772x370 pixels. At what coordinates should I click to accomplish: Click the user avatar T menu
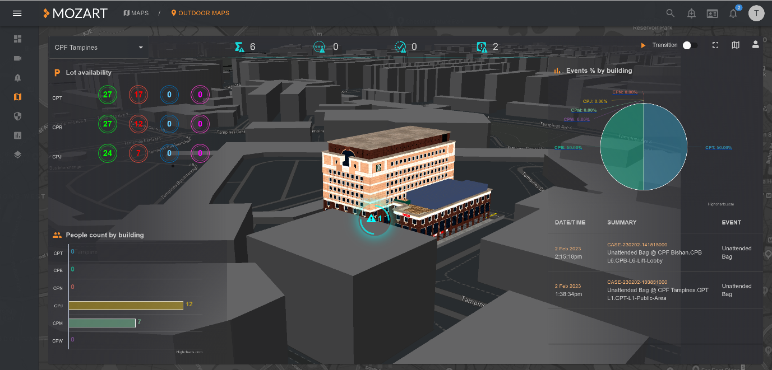click(756, 13)
